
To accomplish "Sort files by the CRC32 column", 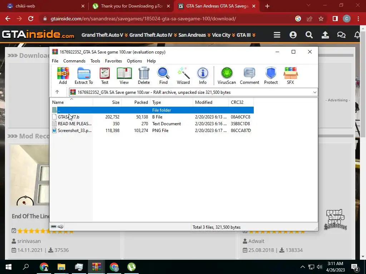I will (x=241, y=102).
